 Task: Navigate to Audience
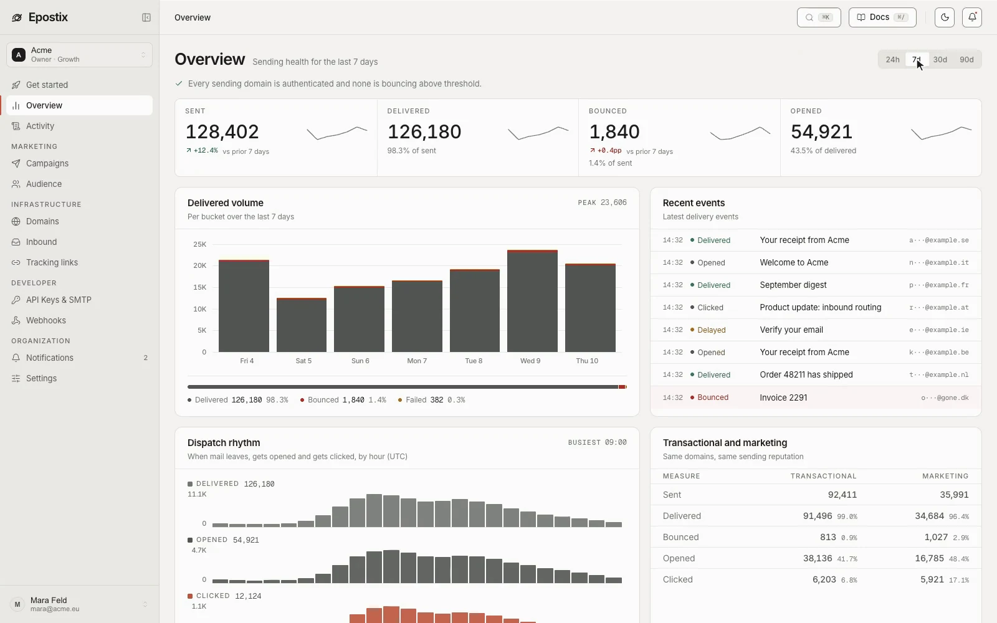coord(79,184)
